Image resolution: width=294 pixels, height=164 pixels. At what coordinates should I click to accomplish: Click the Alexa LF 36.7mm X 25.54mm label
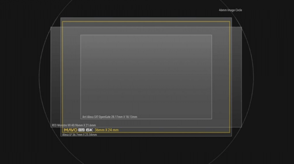79,135
